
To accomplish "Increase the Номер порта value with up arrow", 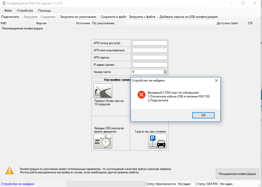I will coord(165,71).
